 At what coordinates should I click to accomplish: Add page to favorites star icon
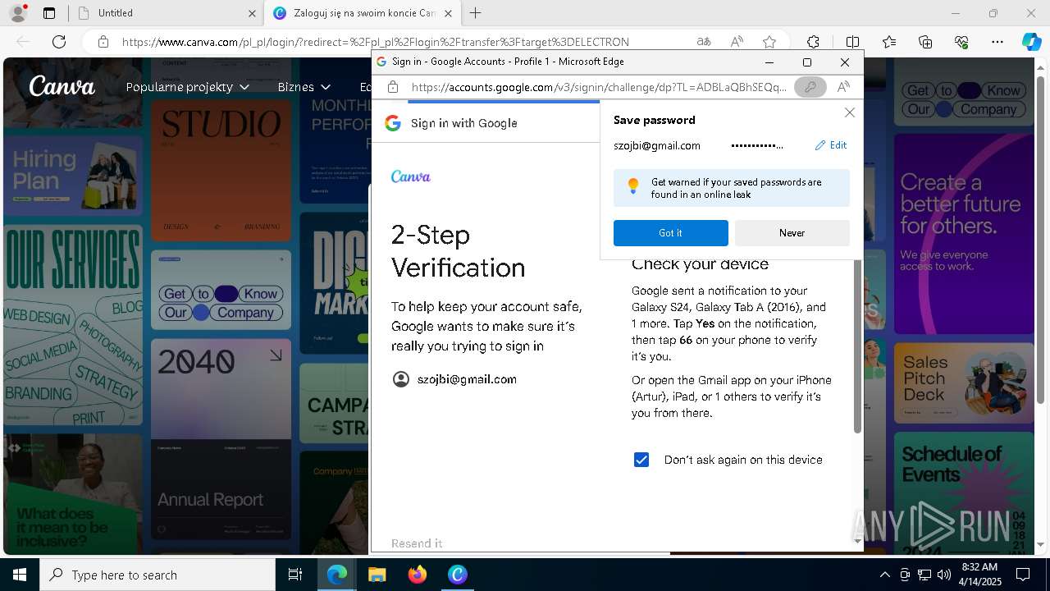(769, 42)
